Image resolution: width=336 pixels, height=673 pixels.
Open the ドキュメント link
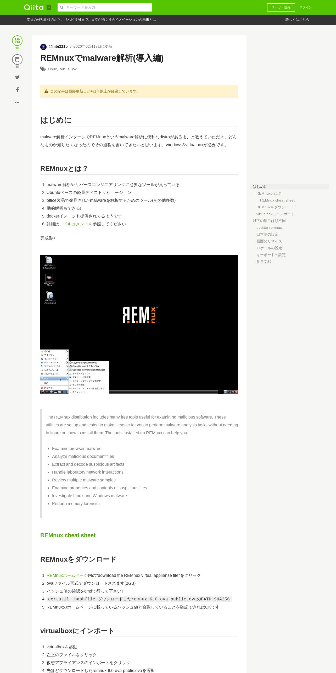pyautogui.click(x=76, y=224)
